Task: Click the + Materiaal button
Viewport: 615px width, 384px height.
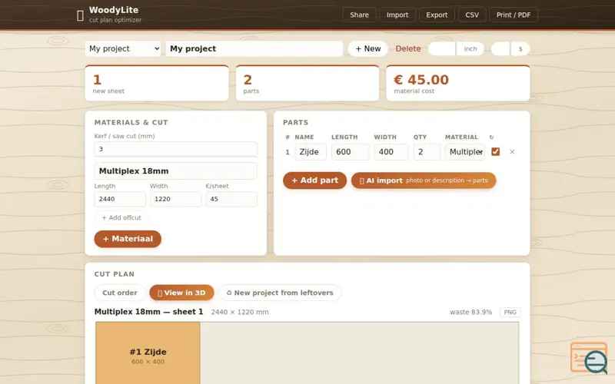Action: (128, 239)
